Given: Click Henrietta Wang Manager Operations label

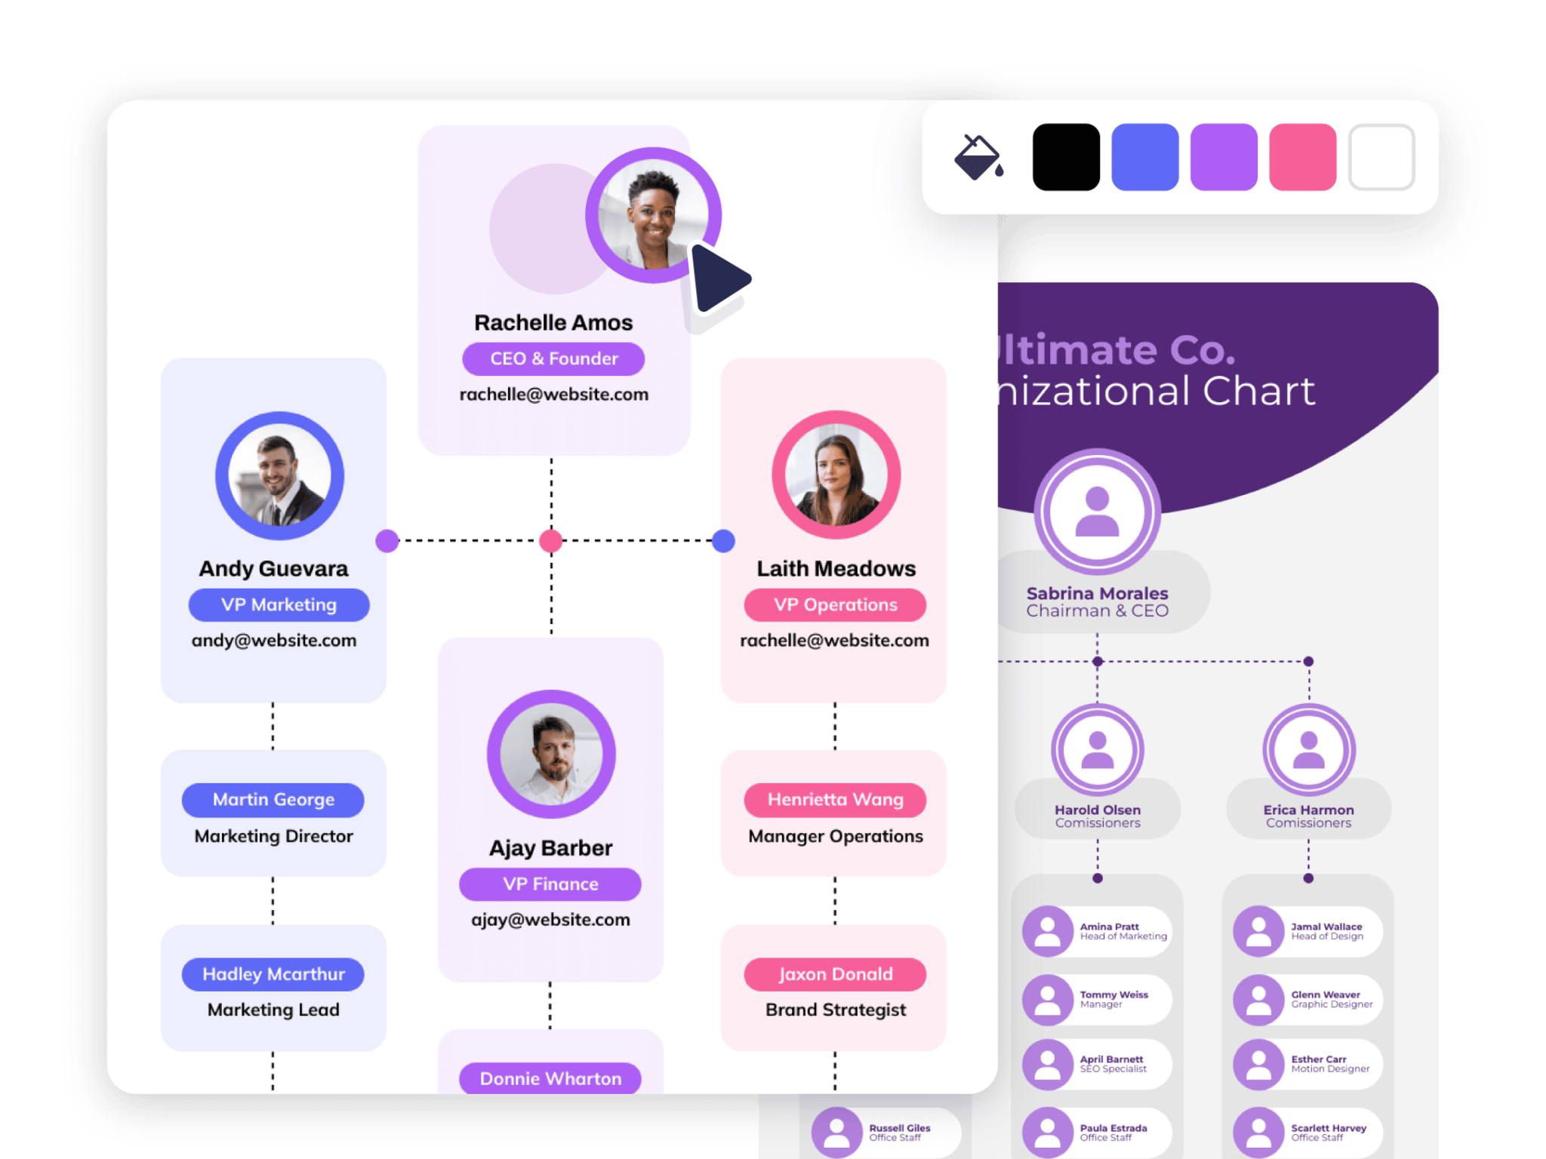Looking at the screenshot, I should pyautogui.click(x=834, y=798).
